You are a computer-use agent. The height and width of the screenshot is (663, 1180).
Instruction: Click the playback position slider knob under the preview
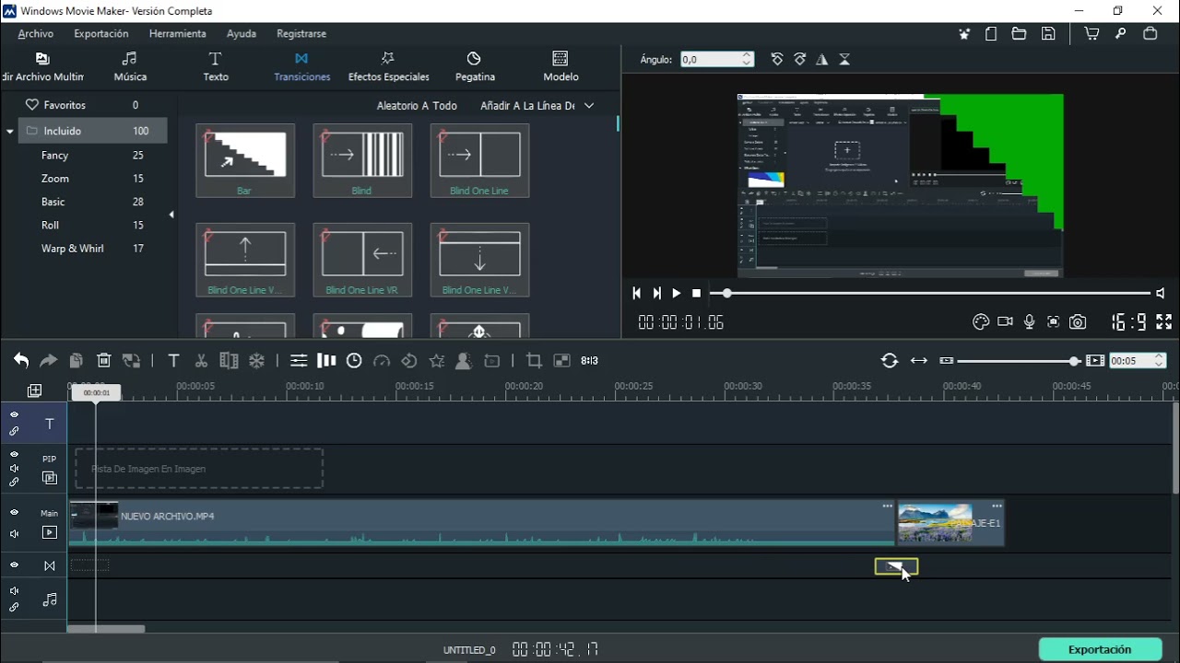727,293
